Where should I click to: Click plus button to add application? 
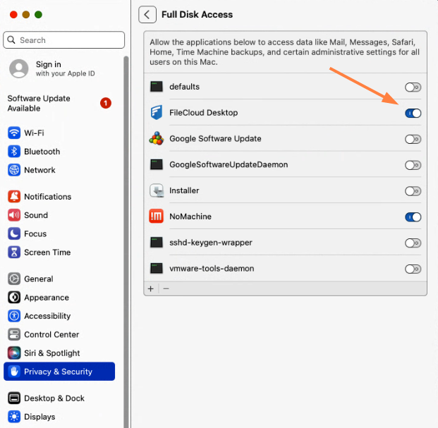[150, 288]
